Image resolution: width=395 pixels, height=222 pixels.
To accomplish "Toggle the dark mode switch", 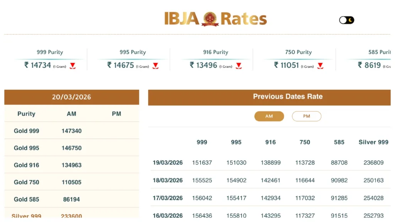I will pos(346,20).
